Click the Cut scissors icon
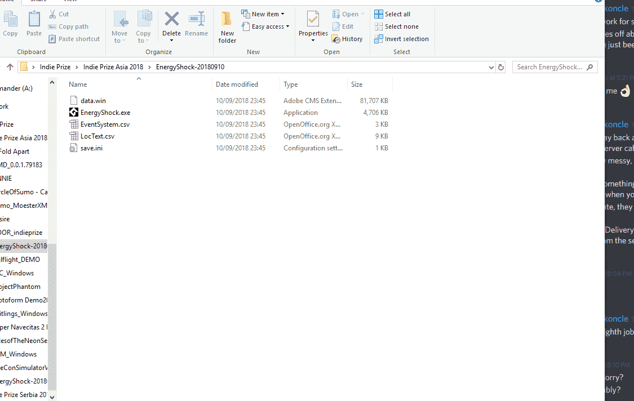Image resolution: width=634 pixels, height=401 pixels. coord(52,14)
